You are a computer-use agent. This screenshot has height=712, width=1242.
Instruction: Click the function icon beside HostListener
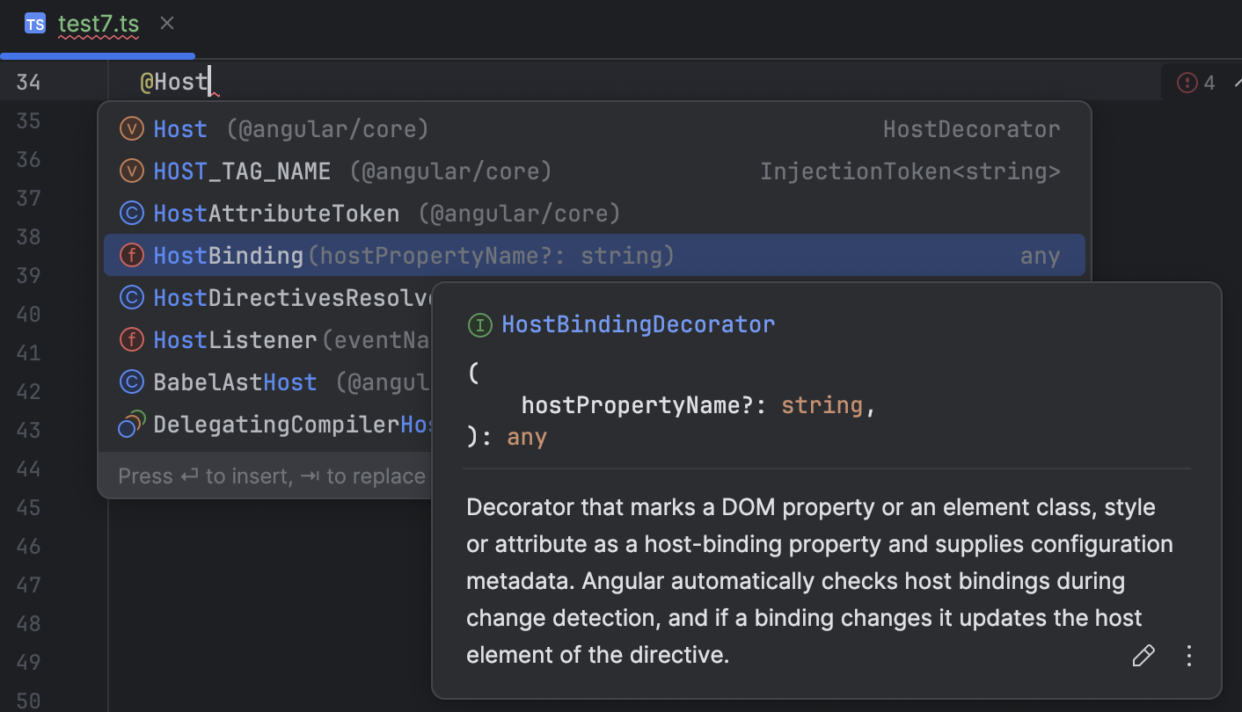(x=130, y=339)
